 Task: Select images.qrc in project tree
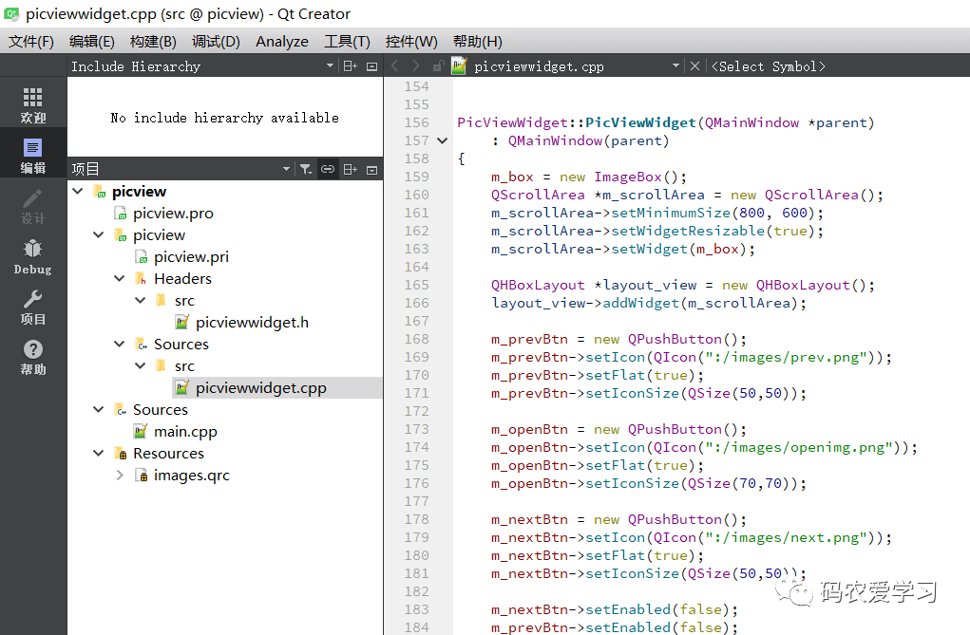tap(192, 476)
